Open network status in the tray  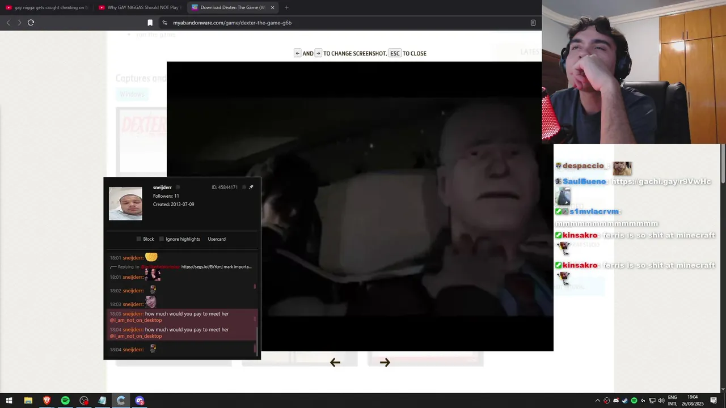point(652,401)
